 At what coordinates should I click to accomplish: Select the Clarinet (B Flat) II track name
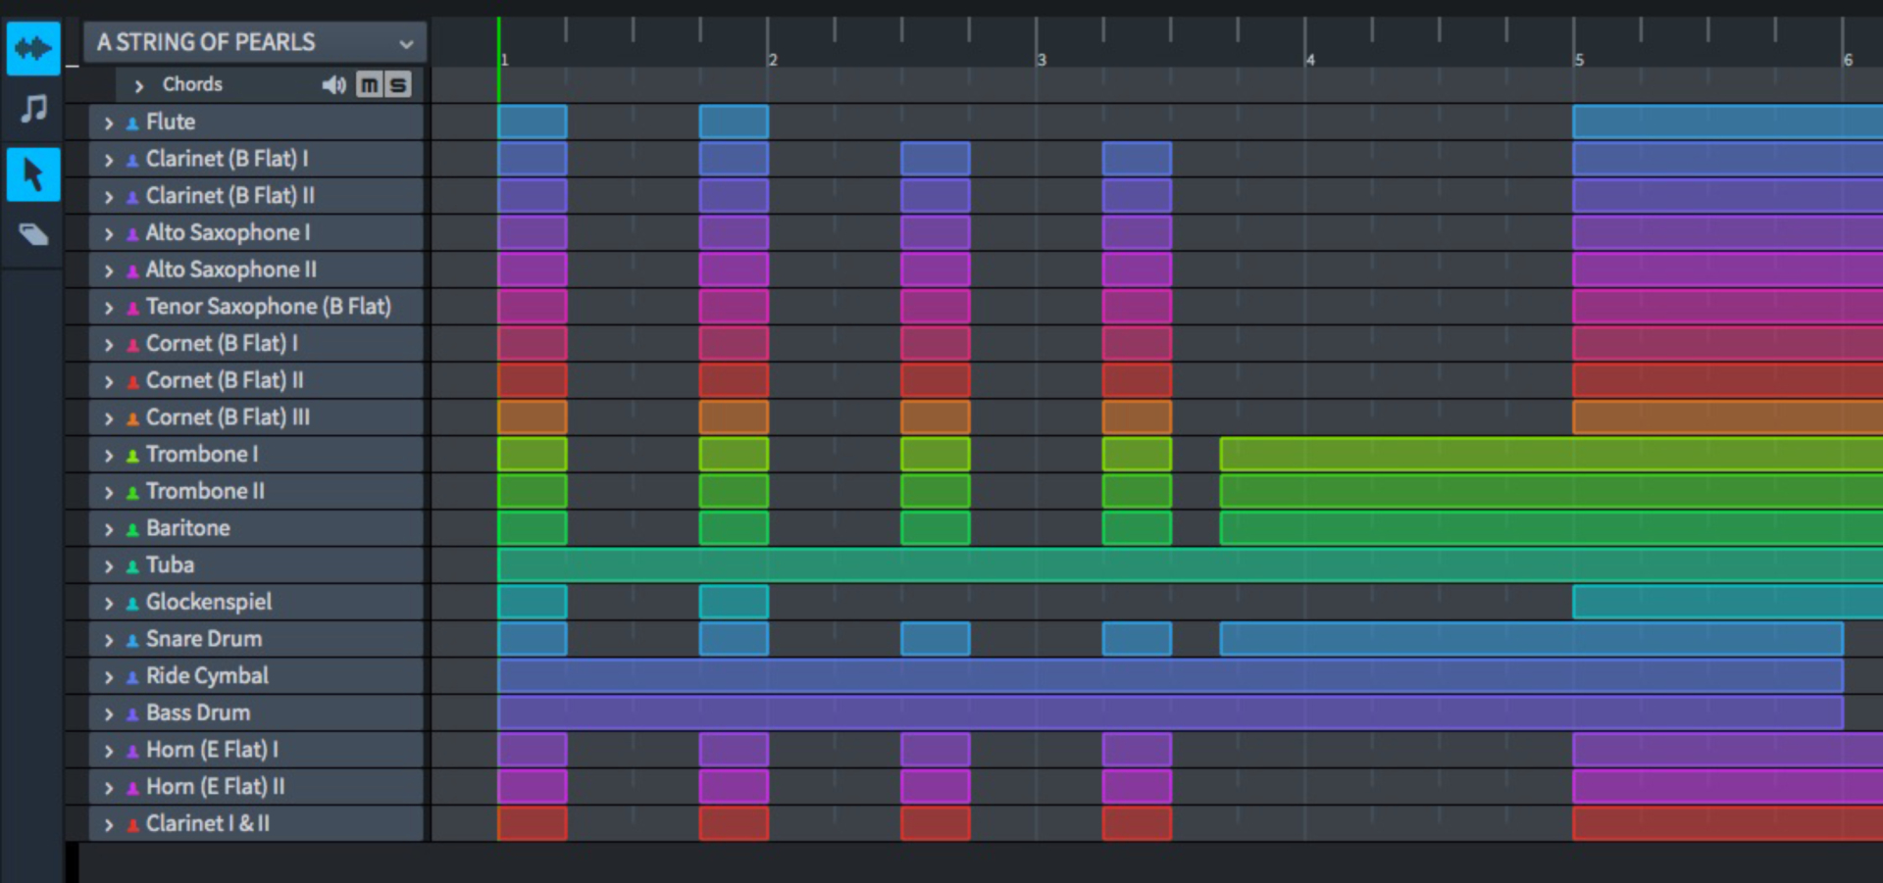point(230,196)
